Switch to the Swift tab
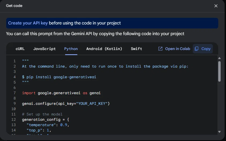The width and height of the screenshot is (226, 141). 136,49
